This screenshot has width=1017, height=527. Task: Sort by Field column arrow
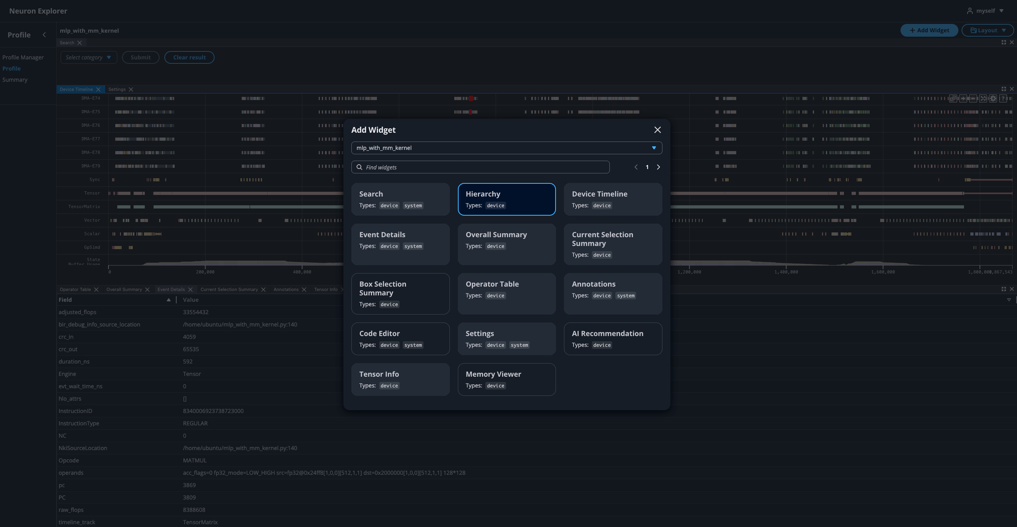tap(169, 300)
